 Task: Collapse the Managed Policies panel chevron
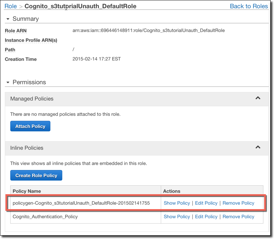tap(258, 98)
